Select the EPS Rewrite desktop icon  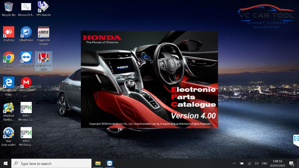[43, 7]
